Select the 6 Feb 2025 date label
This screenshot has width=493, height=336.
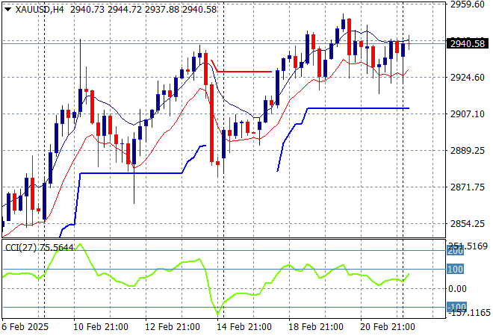pos(25,327)
